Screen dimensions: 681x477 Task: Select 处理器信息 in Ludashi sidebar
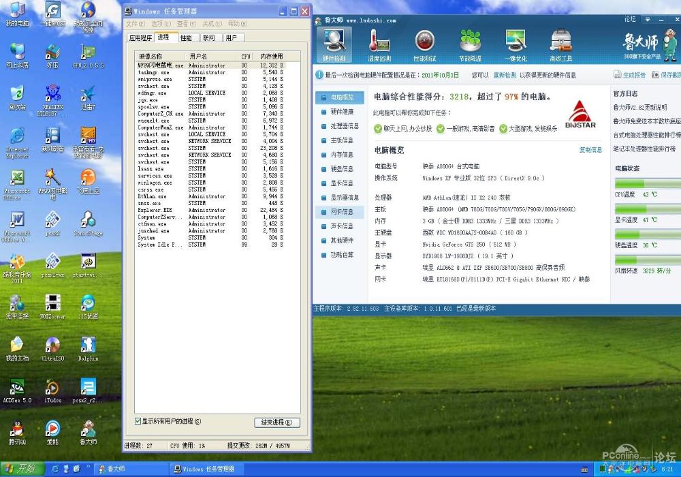point(340,126)
